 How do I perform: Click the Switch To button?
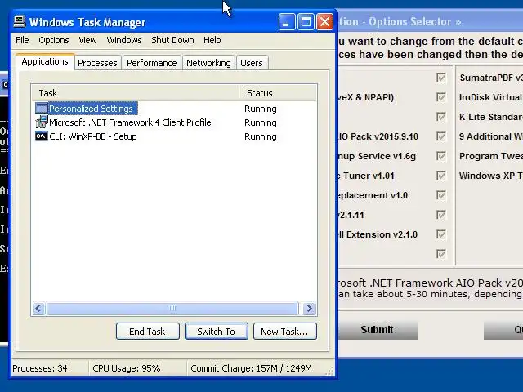pos(216,332)
